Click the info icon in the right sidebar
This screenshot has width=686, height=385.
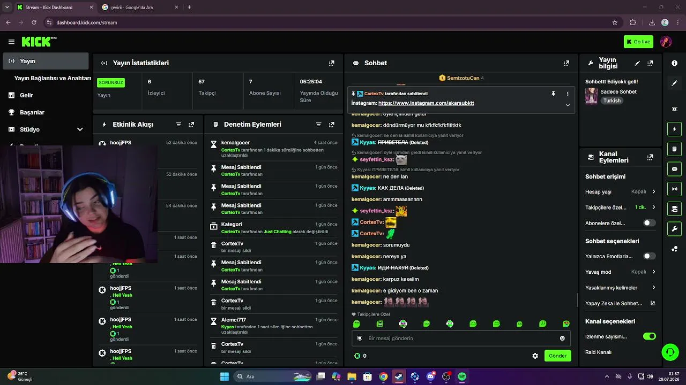click(674, 63)
